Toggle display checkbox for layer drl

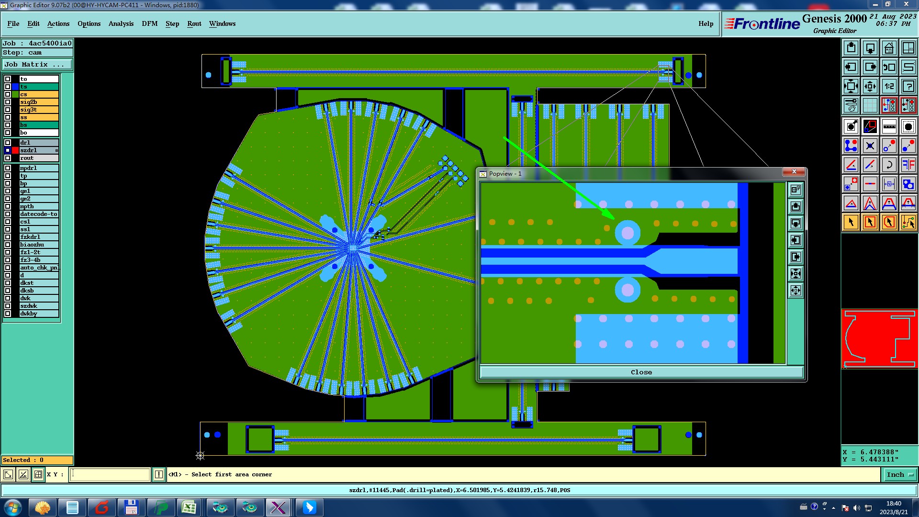(x=8, y=143)
